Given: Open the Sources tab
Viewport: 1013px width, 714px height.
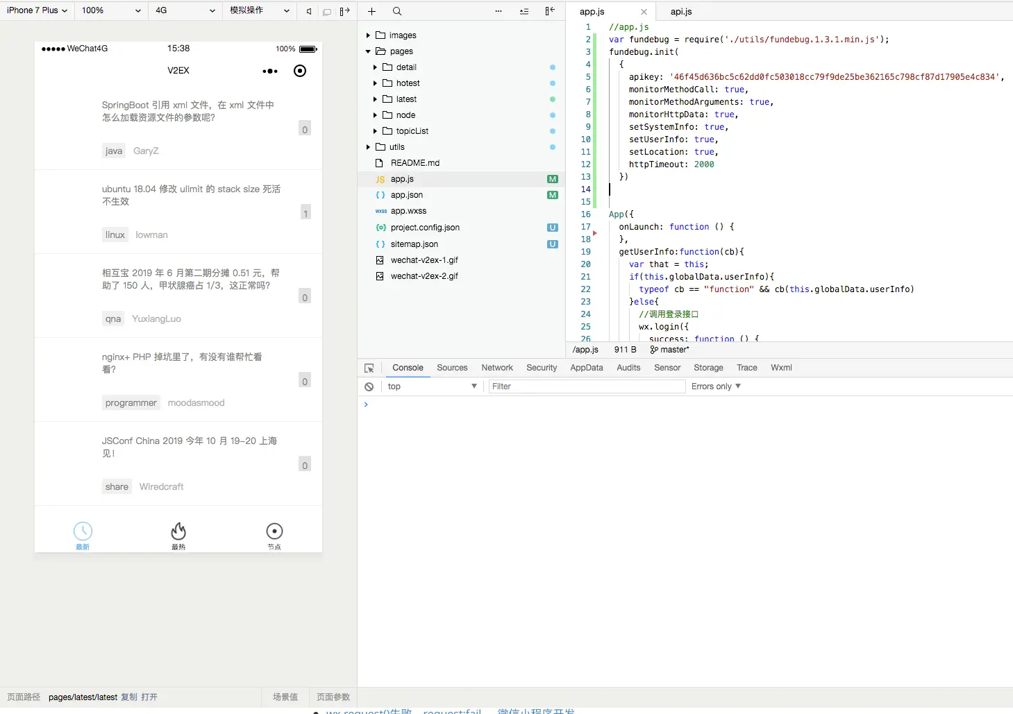Looking at the screenshot, I should (x=452, y=368).
